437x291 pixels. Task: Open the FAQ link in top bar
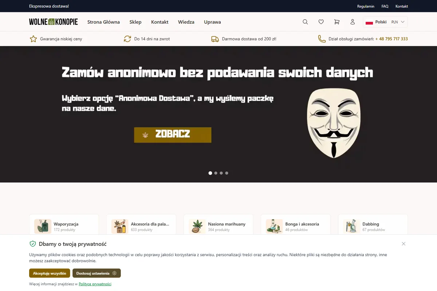tap(385, 6)
